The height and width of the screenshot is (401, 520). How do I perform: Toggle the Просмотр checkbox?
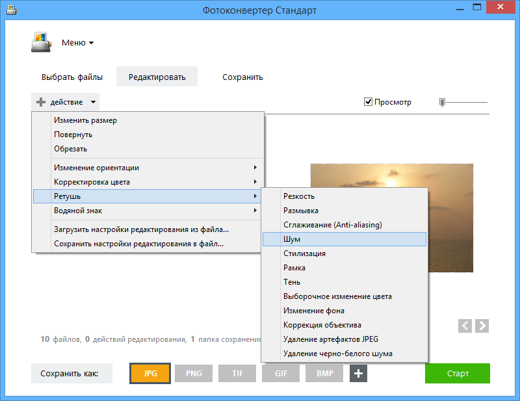tap(368, 101)
